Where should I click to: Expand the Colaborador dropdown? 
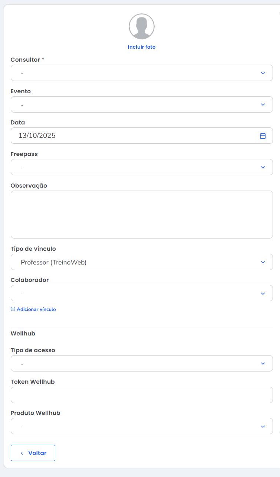[137, 293]
